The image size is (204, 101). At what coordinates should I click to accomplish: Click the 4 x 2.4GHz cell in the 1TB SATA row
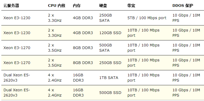tap(55, 78)
